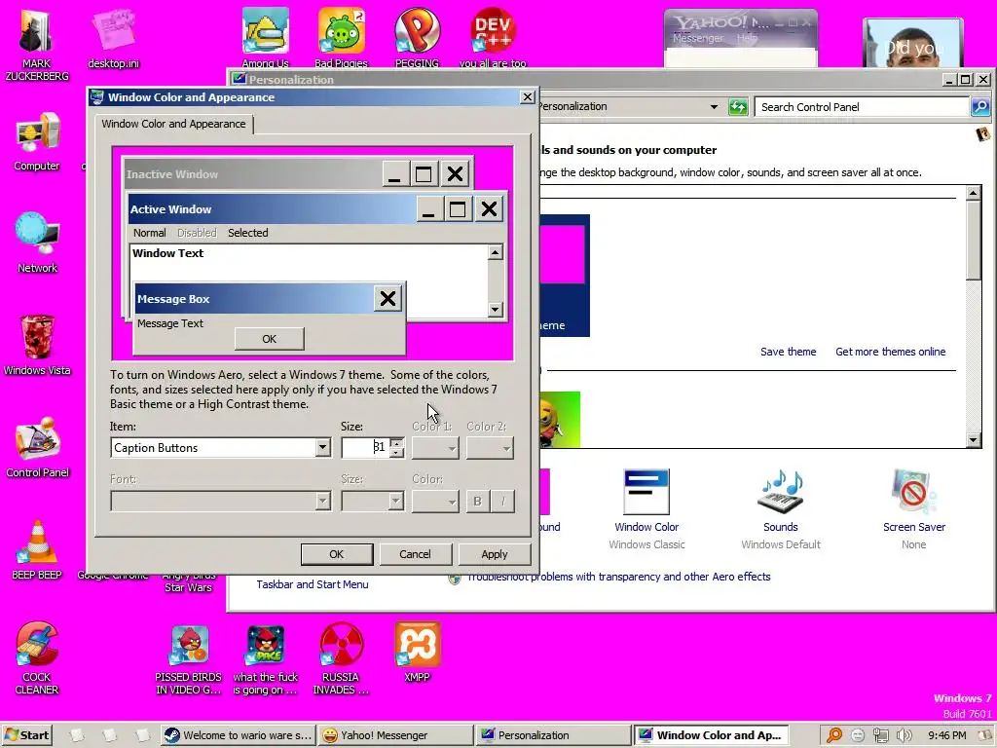
Task: Open the RUSSIA INVADES radiation icon
Action: pos(341,659)
